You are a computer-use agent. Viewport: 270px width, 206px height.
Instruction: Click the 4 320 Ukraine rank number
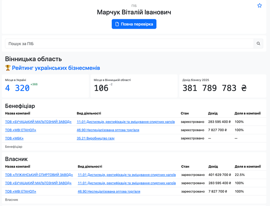point(17,88)
